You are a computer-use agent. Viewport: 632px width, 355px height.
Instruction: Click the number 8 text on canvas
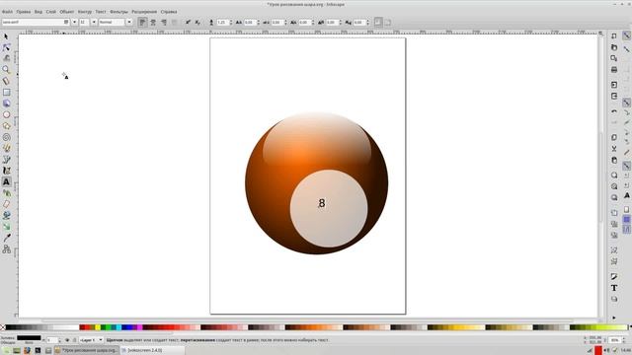click(321, 203)
